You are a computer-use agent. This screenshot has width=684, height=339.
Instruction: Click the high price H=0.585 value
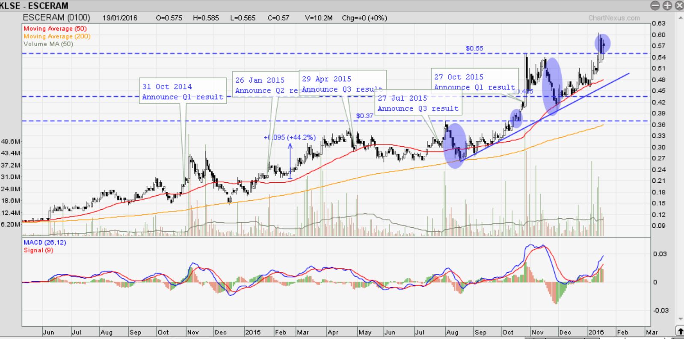click(206, 18)
